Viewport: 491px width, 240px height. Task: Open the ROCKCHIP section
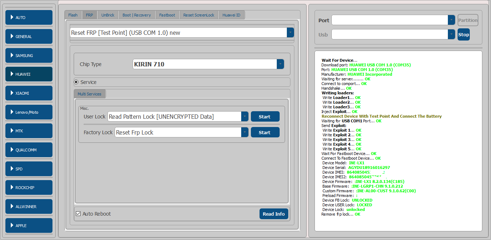[x=29, y=188]
